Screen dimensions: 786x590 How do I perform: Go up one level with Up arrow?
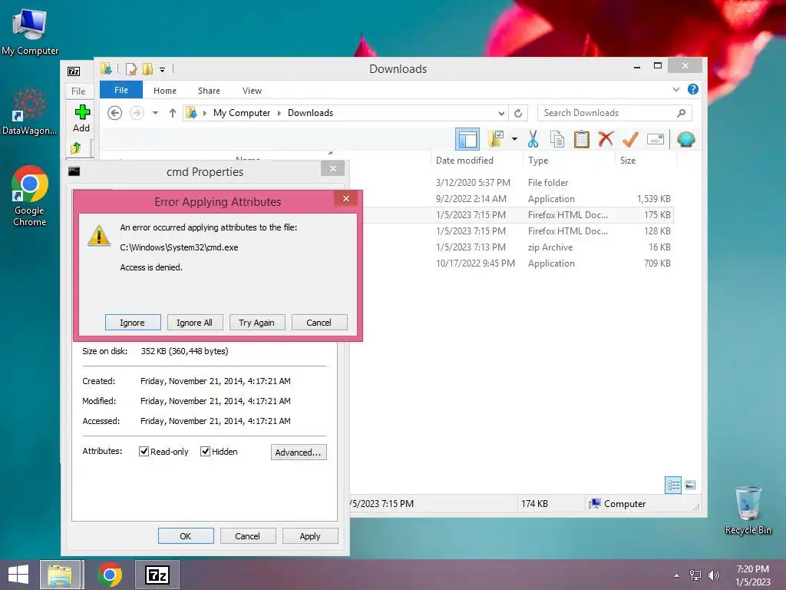[x=173, y=113]
